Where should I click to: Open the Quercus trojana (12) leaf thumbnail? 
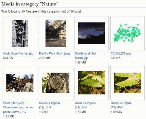click(x=128, y=83)
